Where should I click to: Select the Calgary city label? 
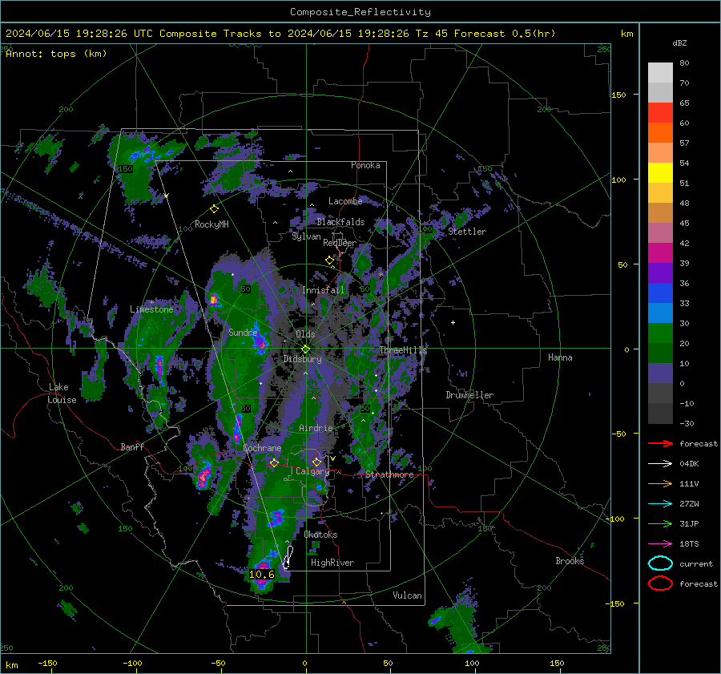[312, 471]
